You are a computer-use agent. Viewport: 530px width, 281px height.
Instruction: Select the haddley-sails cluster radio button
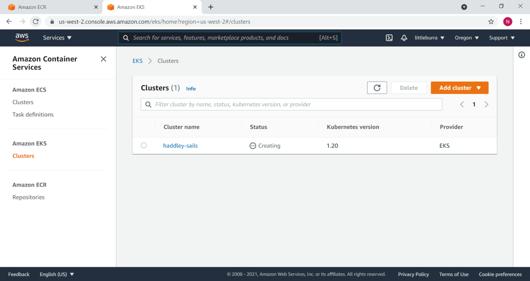[144, 145]
